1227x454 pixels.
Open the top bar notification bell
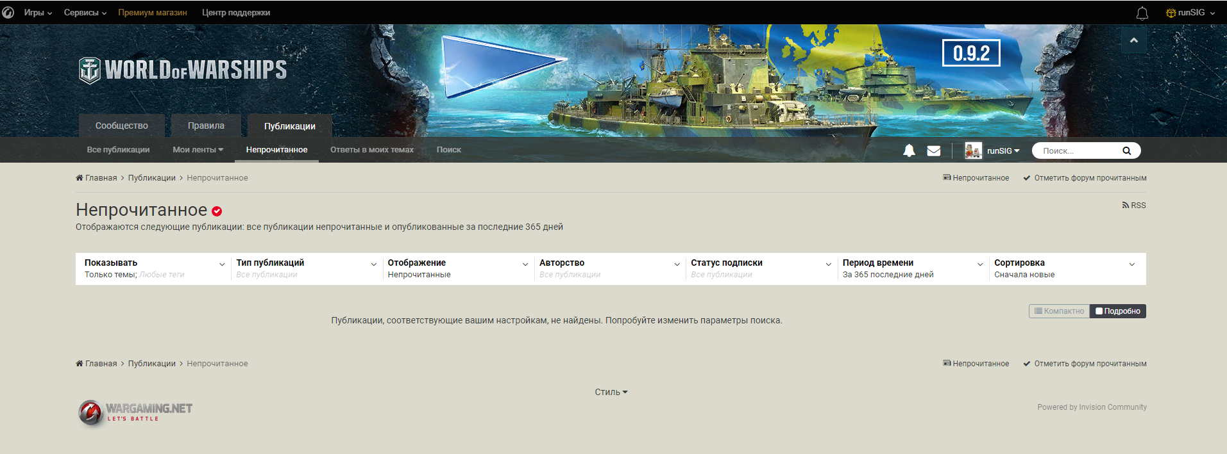pyautogui.click(x=1142, y=13)
